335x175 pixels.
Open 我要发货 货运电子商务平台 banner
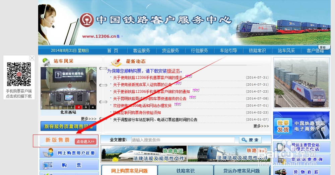pyautogui.click(x=301, y=126)
